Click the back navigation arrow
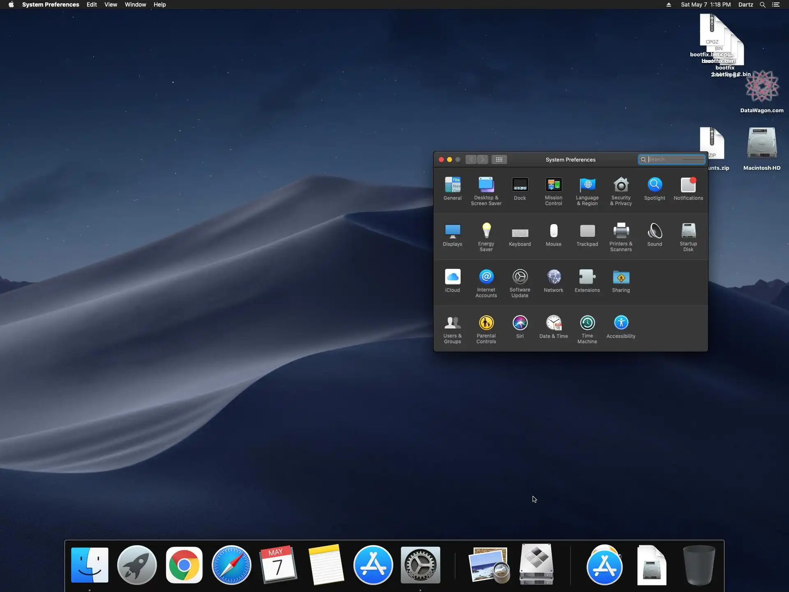The width and height of the screenshot is (789, 592). click(x=471, y=160)
